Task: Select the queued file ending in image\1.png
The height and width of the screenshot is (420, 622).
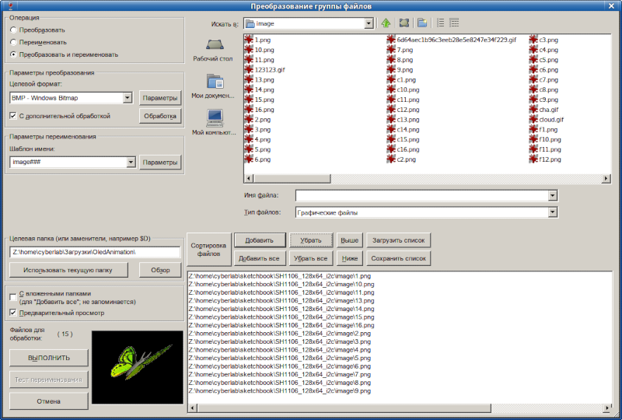Action: pos(280,276)
